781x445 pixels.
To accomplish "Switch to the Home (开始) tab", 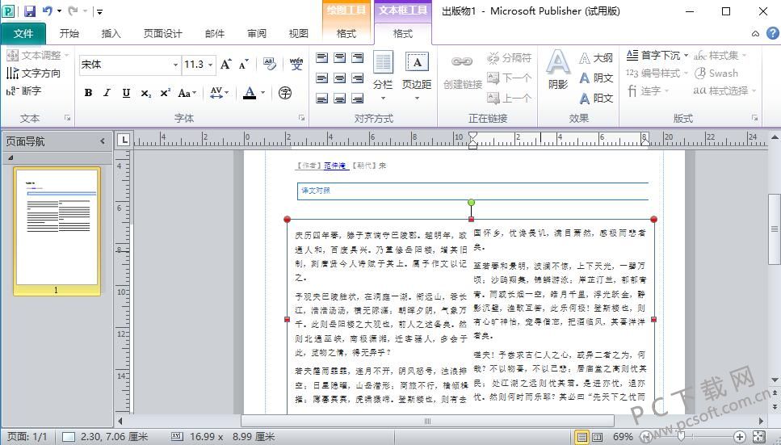I will coord(69,33).
